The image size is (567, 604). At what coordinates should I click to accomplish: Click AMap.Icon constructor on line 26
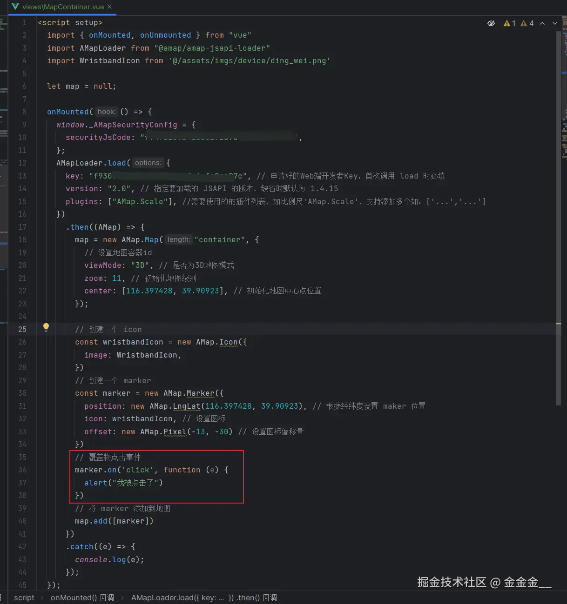[x=216, y=342]
